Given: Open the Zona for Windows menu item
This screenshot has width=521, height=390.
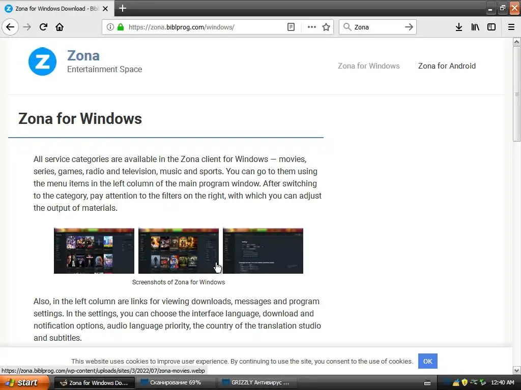Looking at the screenshot, I should 368,66.
